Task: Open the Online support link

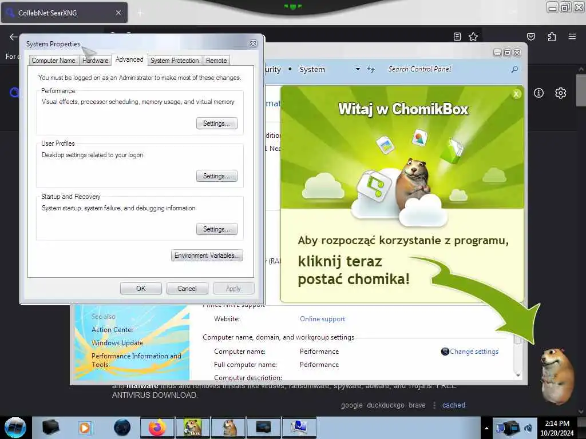Action: click(x=322, y=319)
